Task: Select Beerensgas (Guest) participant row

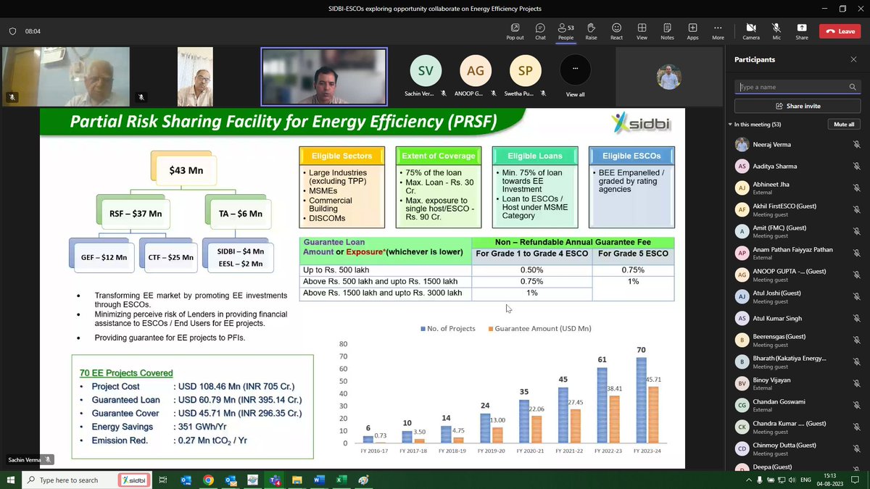Action: click(797, 340)
